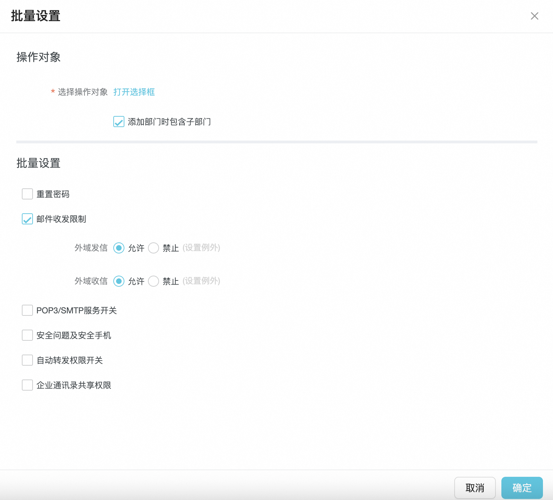Image resolution: width=553 pixels, height=500 pixels.
Task: Select 允许 for 外域收信
Action: (x=119, y=281)
